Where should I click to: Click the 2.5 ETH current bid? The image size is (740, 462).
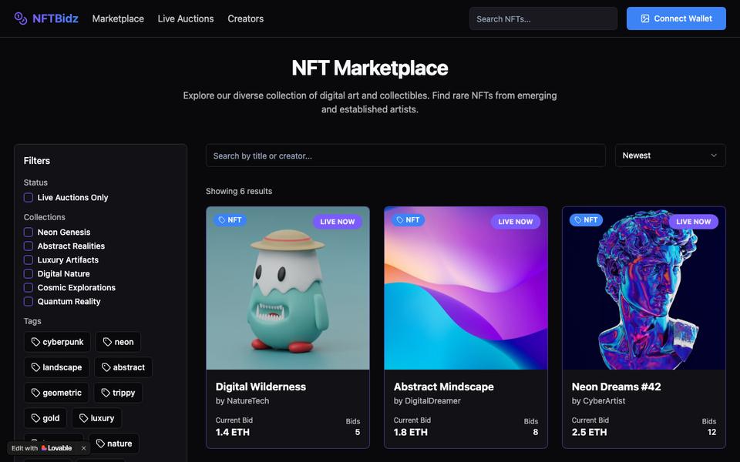(x=589, y=432)
